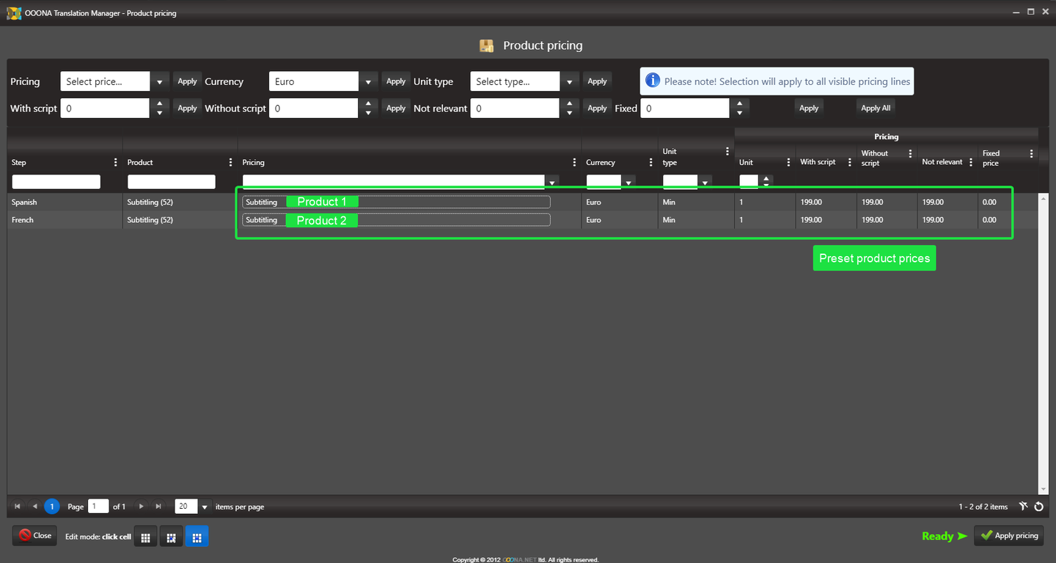The height and width of the screenshot is (563, 1056).
Task: Click the clear filters icon in grid footer
Action: click(x=1023, y=507)
